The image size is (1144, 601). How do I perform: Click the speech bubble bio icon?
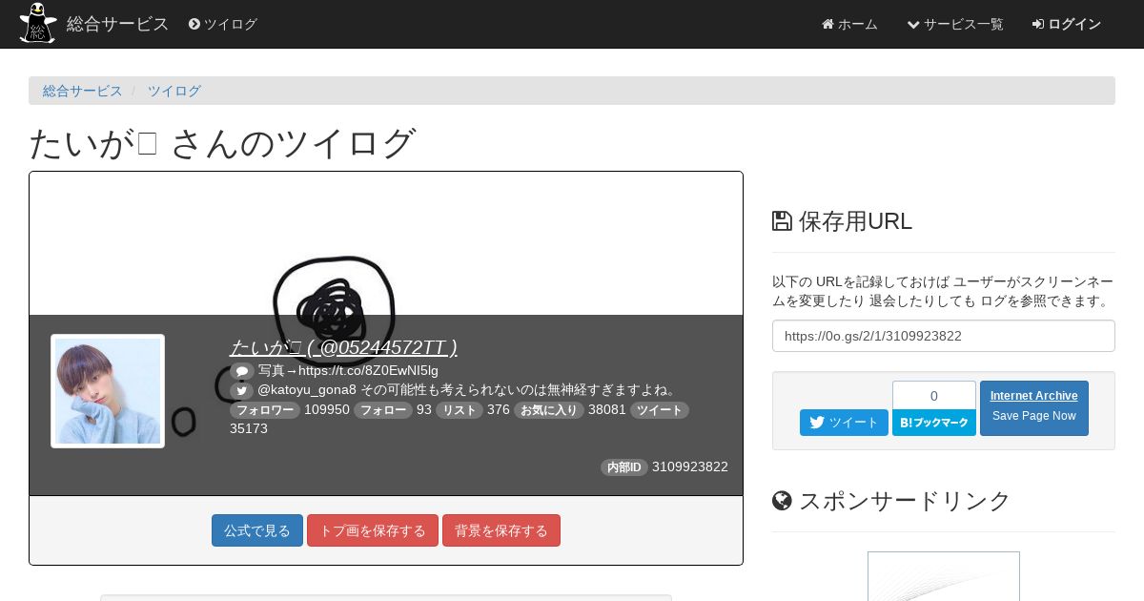click(x=242, y=371)
